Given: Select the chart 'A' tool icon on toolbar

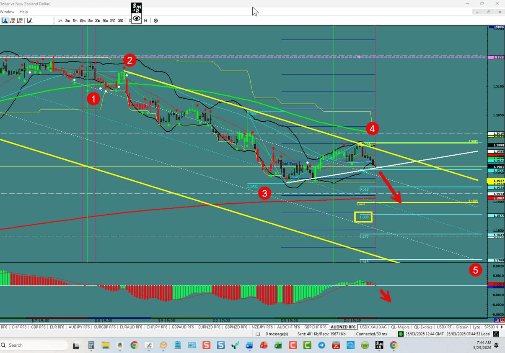Looking at the screenshot, I should tap(5, 20).
